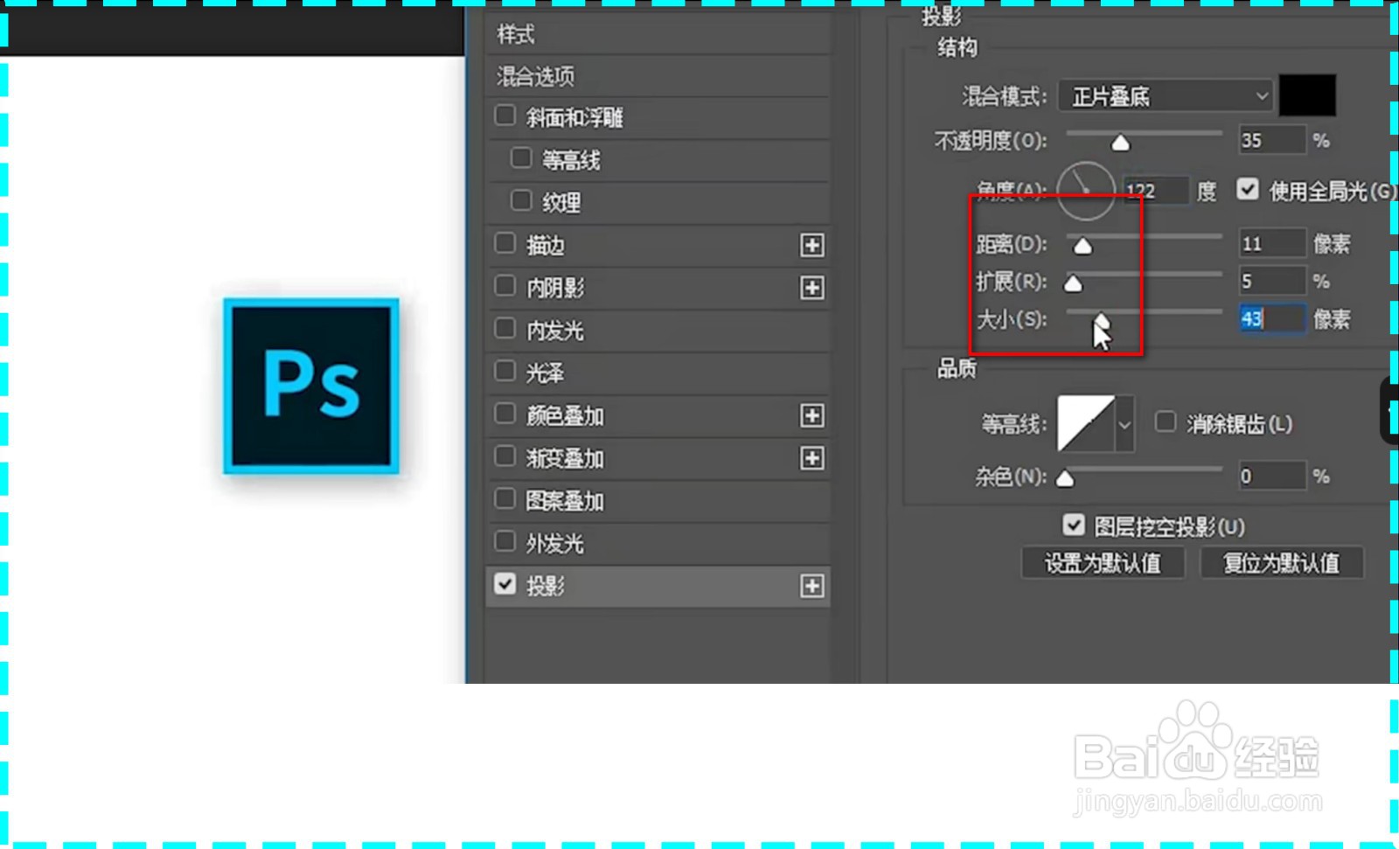
Task: Click the 扩展 slider handle
Action: click(1073, 283)
